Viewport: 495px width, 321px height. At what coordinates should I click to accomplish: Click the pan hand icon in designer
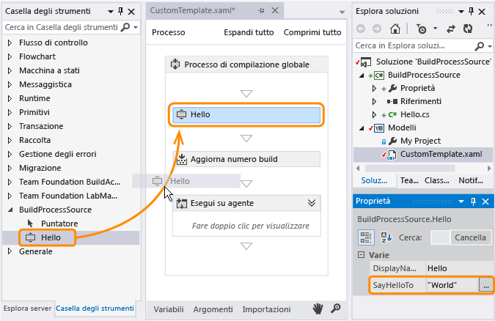[x=318, y=309]
